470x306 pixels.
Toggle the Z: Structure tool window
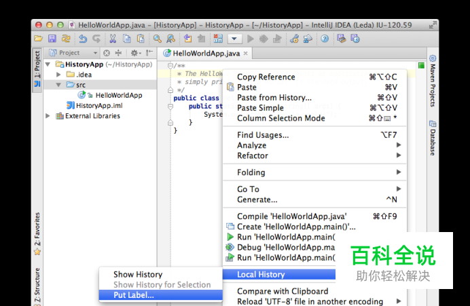[37, 286]
